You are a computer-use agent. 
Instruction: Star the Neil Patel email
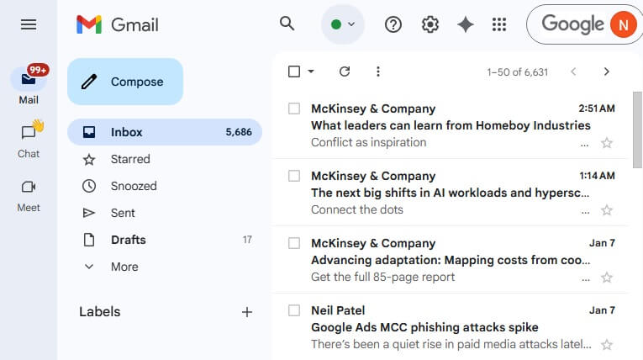pos(607,344)
